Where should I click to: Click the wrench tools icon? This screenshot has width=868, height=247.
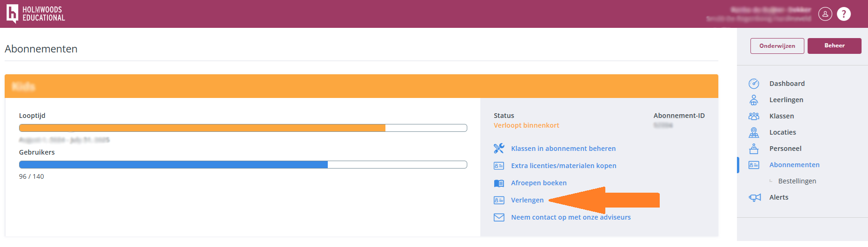point(499,149)
